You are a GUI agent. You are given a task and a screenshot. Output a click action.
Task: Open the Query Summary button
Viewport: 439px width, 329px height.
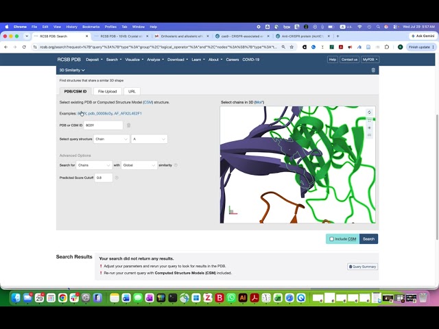tap(362, 267)
